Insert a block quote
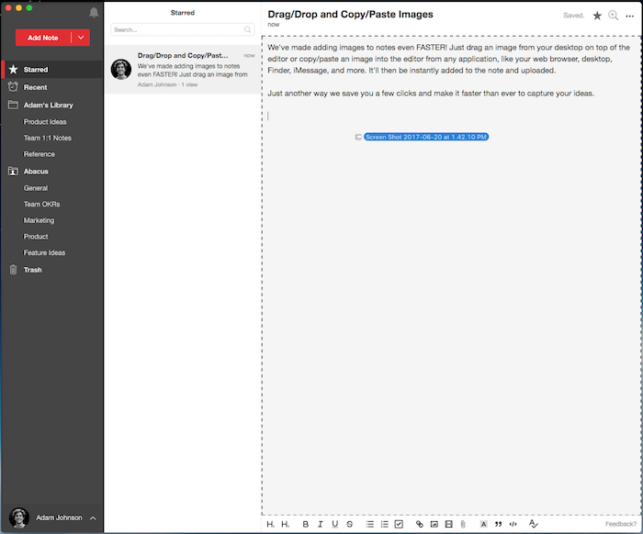Image resolution: width=643 pixels, height=534 pixels. point(498,524)
